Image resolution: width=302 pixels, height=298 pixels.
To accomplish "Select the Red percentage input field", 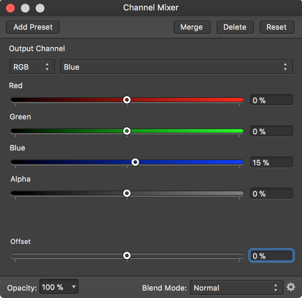I will [271, 100].
